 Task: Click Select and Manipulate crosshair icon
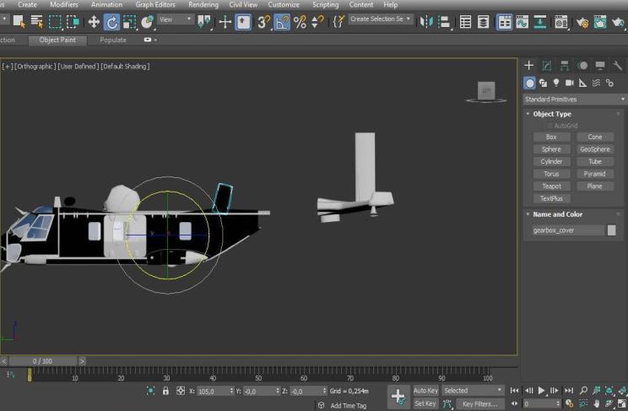[x=225, y=22]
